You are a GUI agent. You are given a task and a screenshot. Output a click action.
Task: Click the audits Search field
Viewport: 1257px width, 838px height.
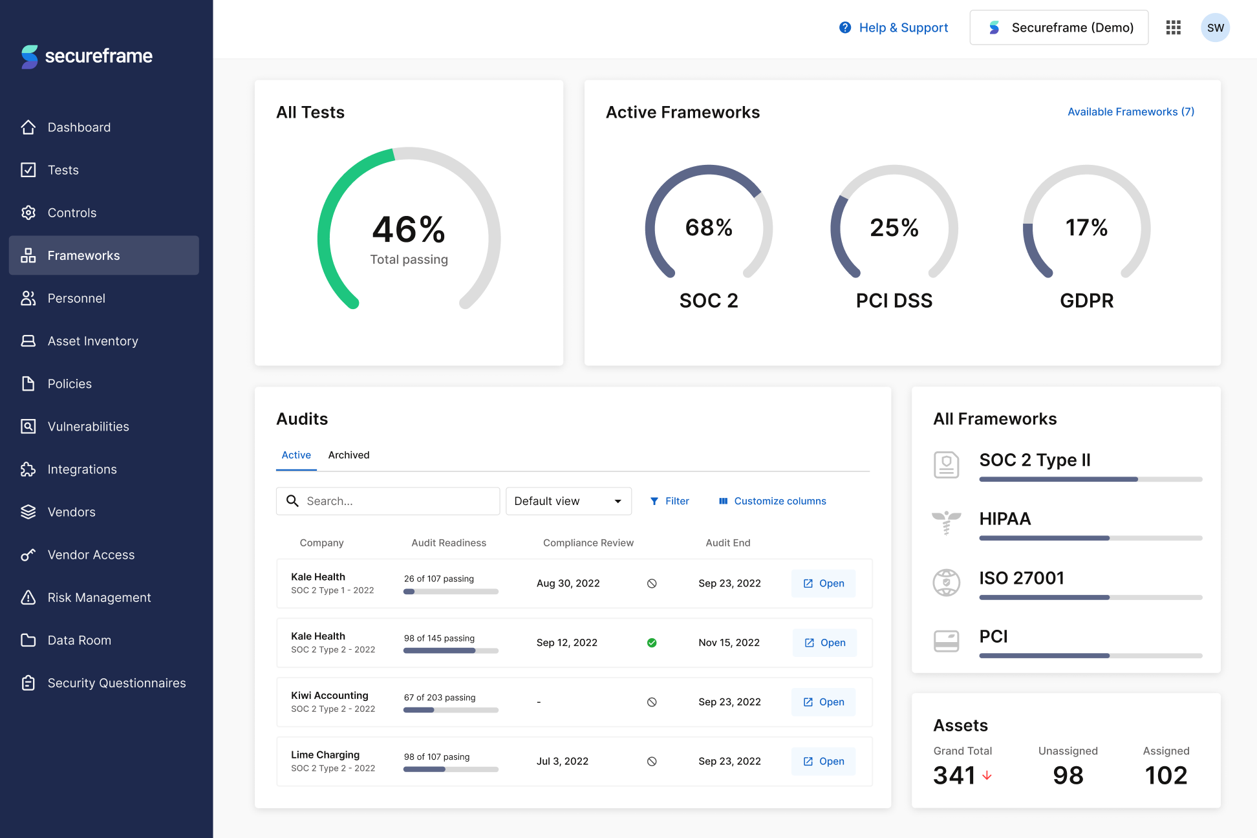pyautogui.click(x=388, y=501)
